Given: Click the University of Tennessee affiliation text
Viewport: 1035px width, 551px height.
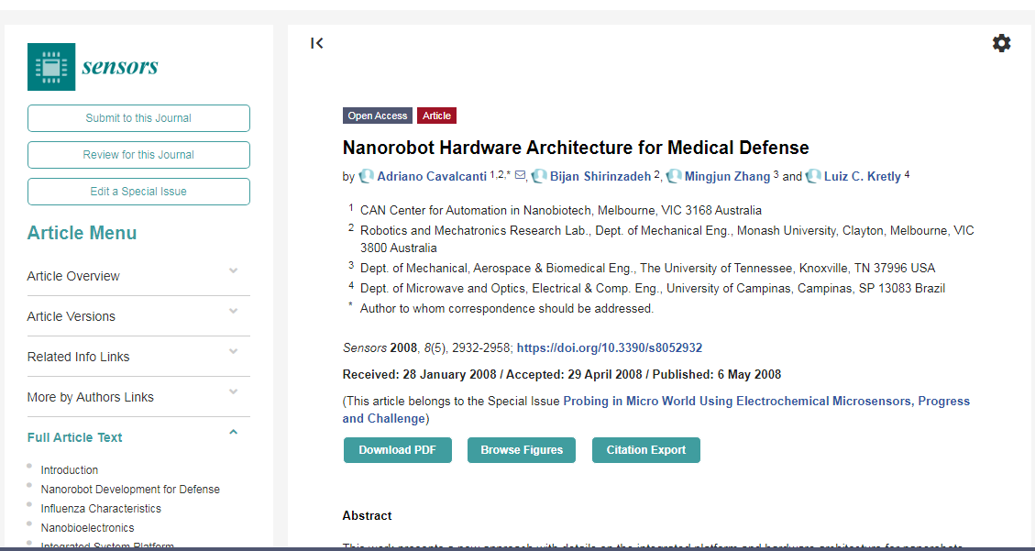Looking at the screenshot, I should [x=647, y=268].
